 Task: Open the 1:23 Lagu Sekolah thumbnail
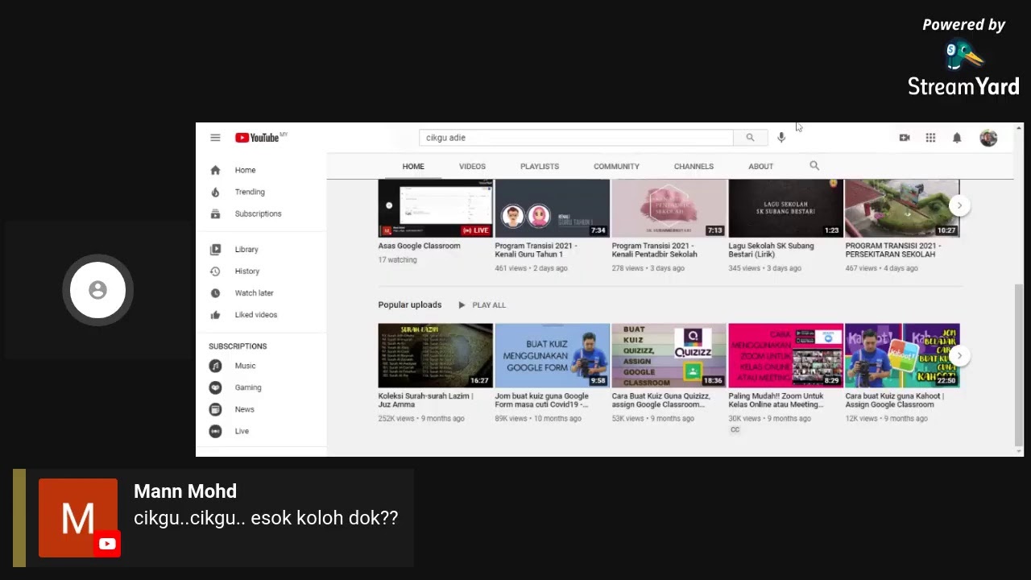[x=786, y=208]
